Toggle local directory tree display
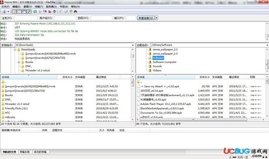Viewport: 269px width, 159px height. tap(19, 12)
